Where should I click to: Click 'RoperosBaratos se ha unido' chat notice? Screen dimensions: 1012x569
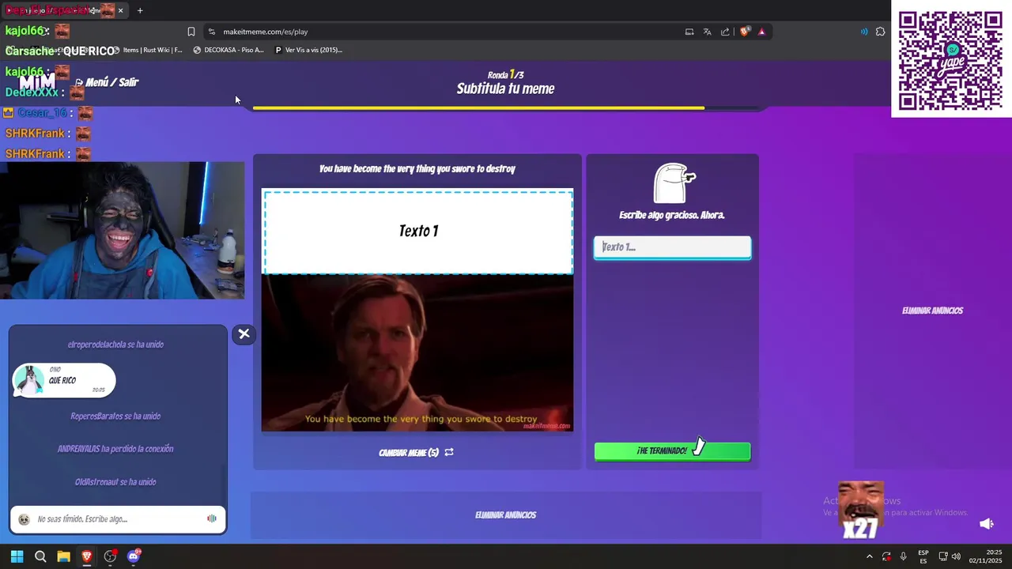[115, 416]
